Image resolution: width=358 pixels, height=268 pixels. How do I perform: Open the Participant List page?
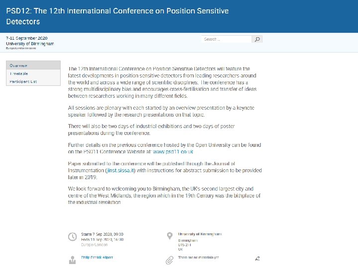tap(23, 81)
